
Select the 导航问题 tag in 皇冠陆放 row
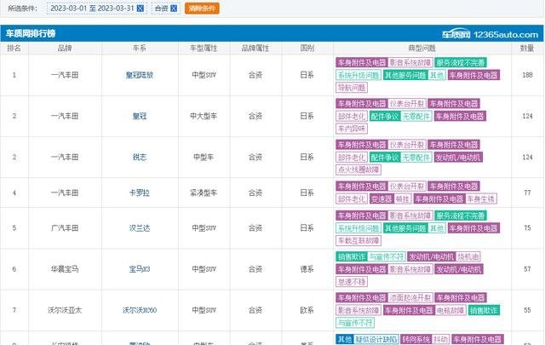[352, 88]
